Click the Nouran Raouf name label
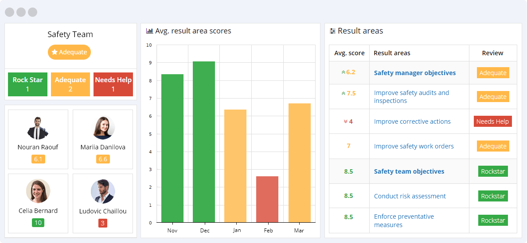This screenshot has height=243, width=527. pyautogui.click(x=38, y=147)
